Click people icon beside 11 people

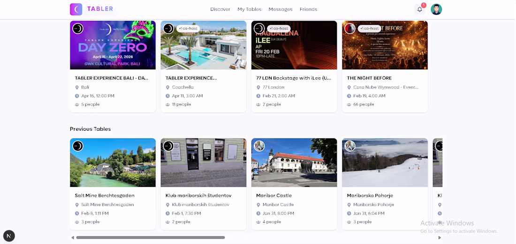click(167, 104)
